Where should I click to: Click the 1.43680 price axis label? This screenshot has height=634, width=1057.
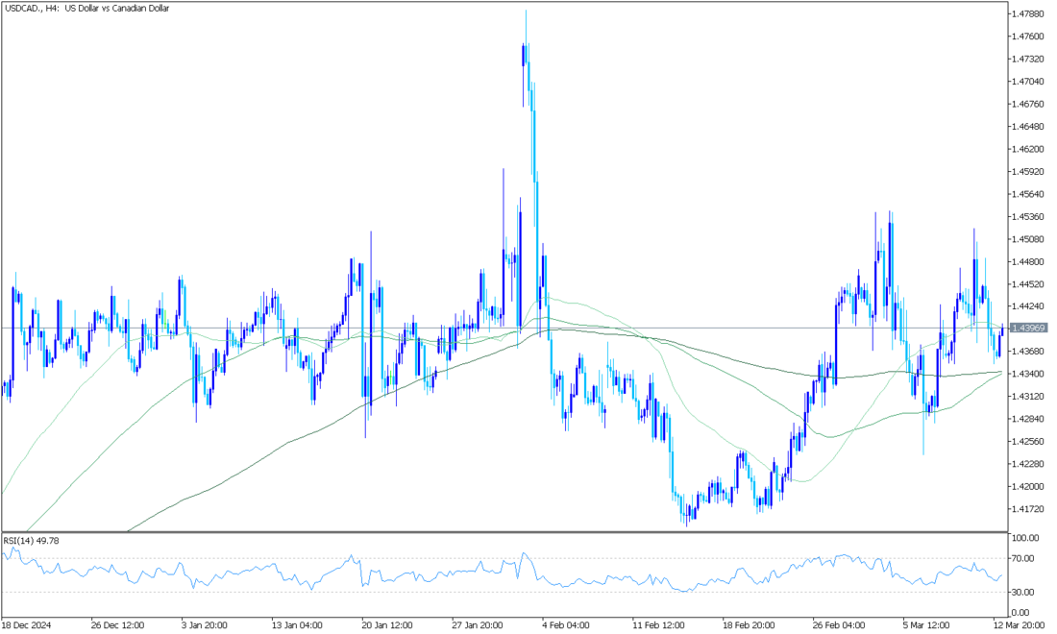pyautogui.click(x=1027, y=351)
